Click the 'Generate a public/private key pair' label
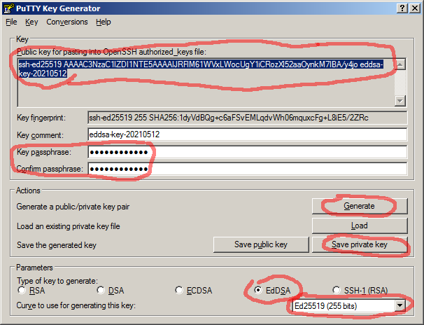Screen dimensions: 424x325 pos(73,207)
